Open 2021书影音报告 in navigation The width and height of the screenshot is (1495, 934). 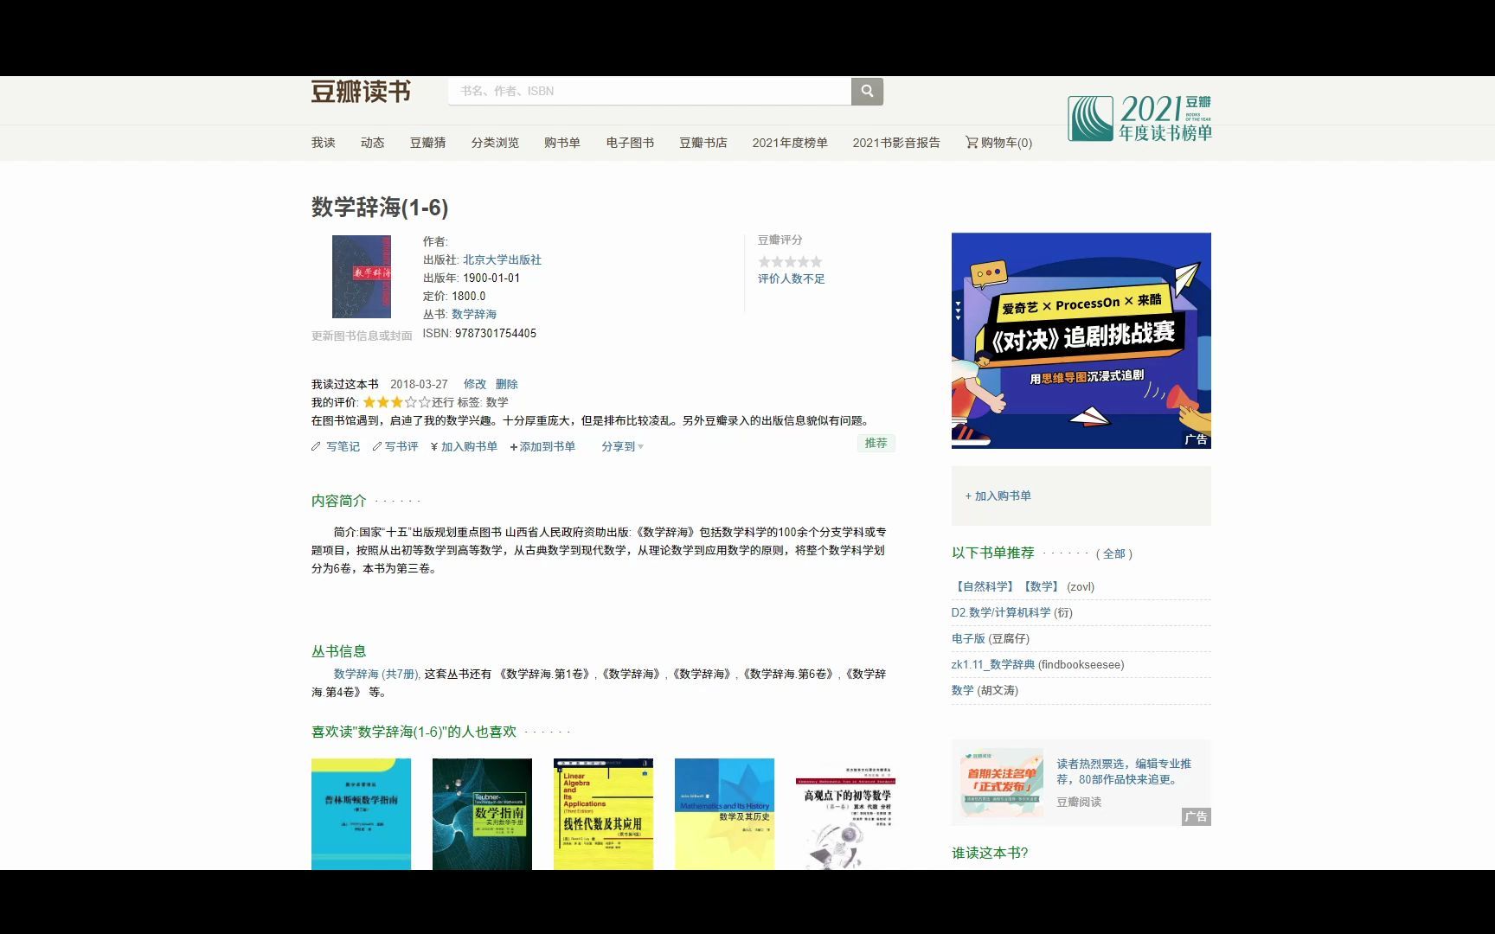coord(896,143)
